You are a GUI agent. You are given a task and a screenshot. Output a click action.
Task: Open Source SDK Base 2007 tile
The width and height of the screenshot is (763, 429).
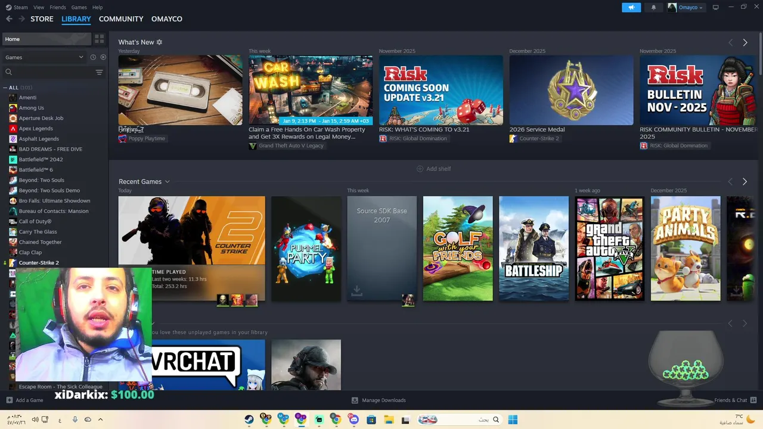click(381, 248)
